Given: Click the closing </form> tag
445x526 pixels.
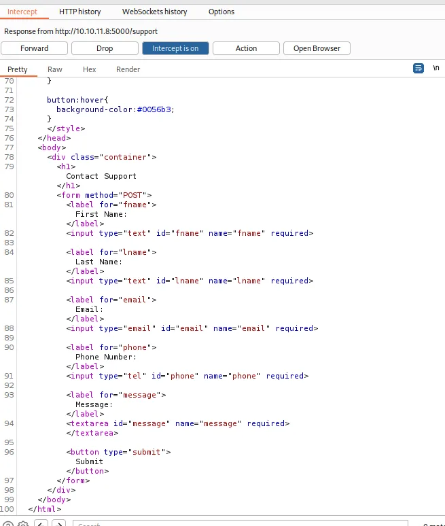Looking at the screenshot, I should coord(73,480).
